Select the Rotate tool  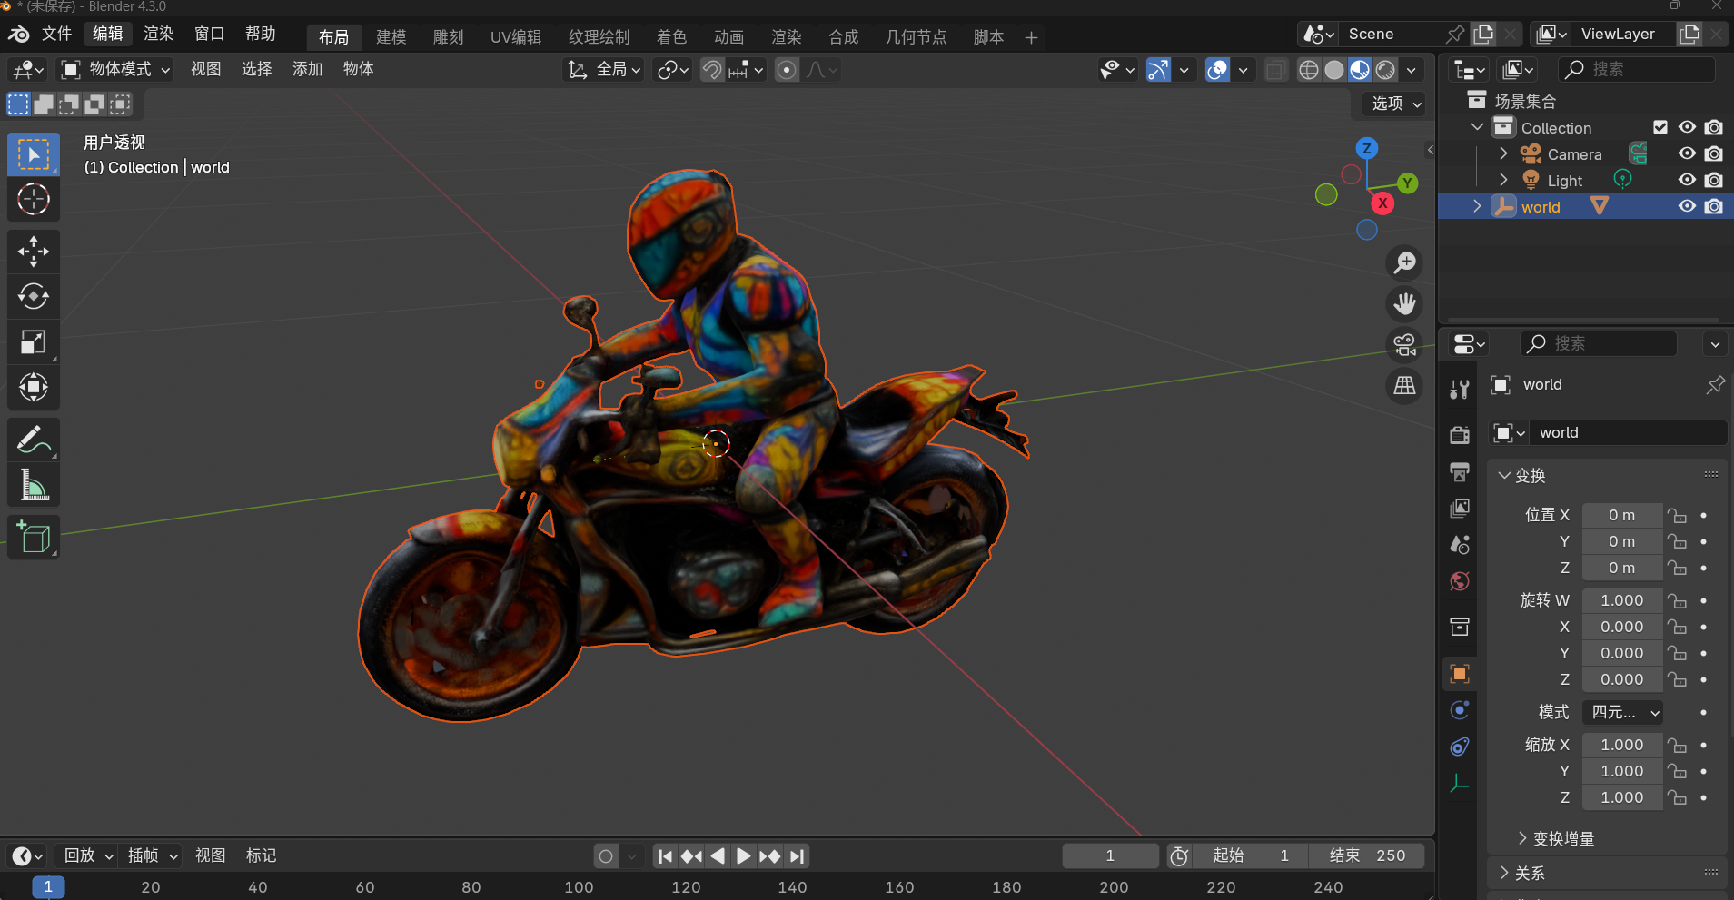point(34,297)
